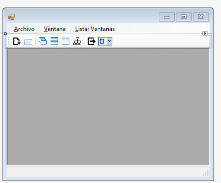Click the add toolstrip item button icon

click(x=102, y=41)
